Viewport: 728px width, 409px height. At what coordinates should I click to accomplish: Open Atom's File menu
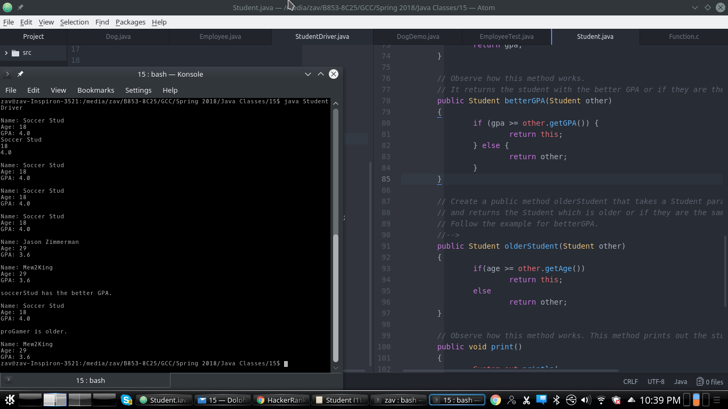point(9,22)
